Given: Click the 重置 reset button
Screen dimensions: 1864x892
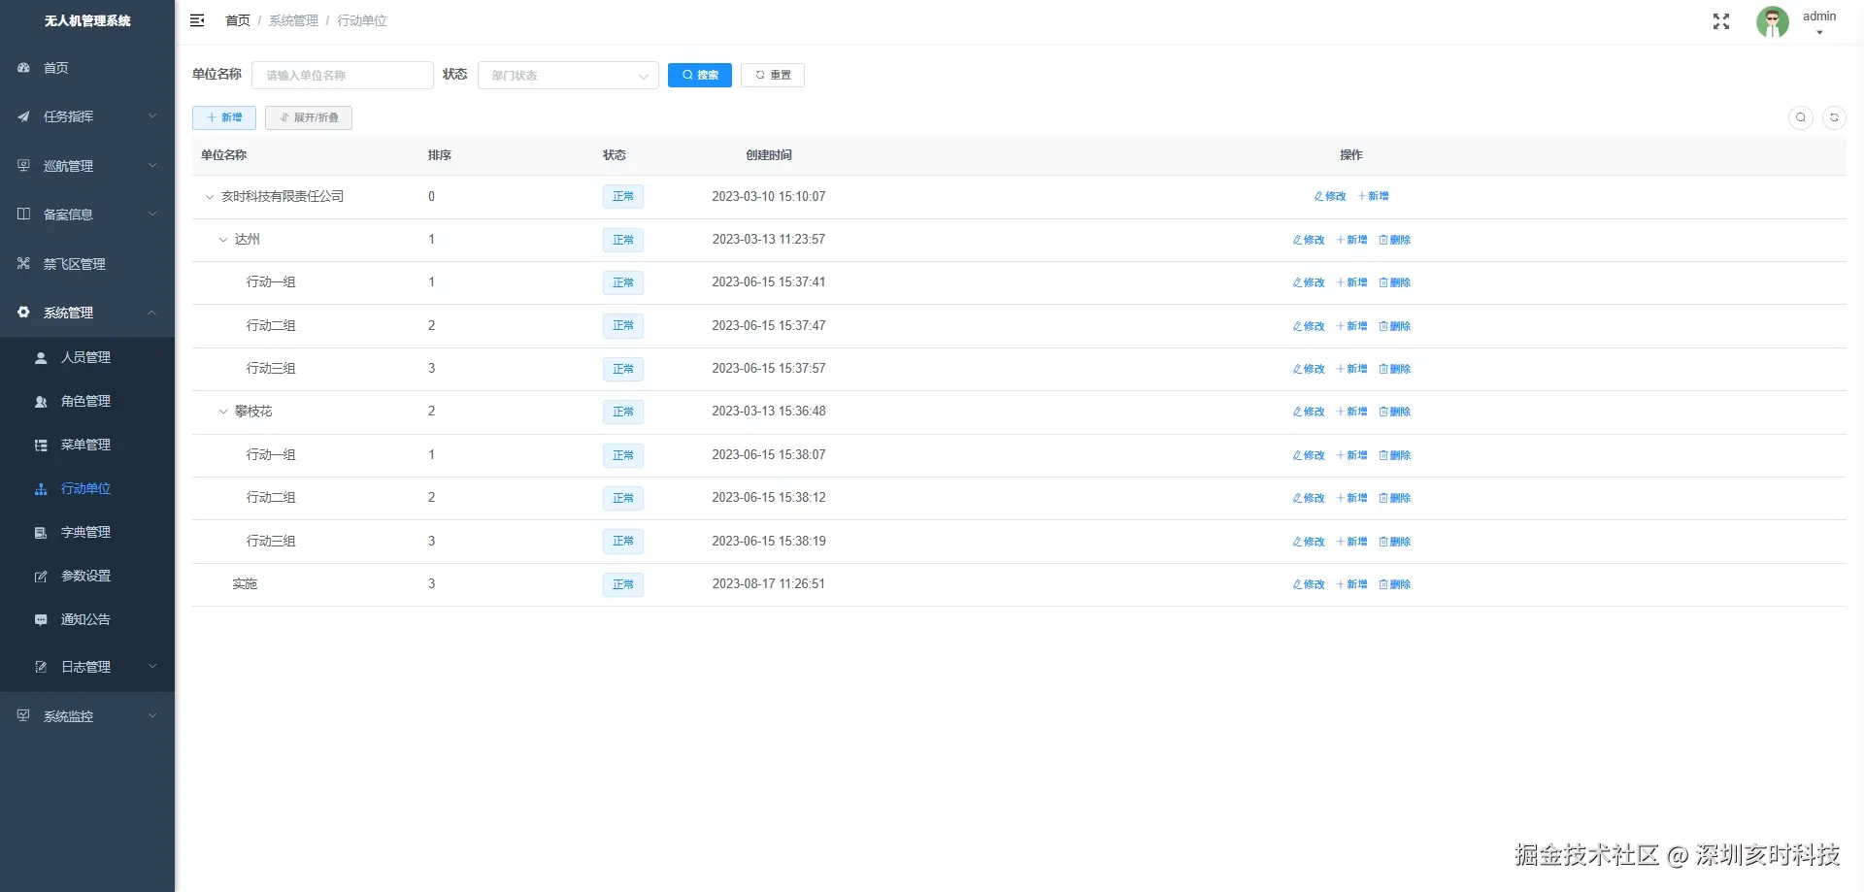Looking at the screenshot, I should pyautogui.click(x=773, y=76).
